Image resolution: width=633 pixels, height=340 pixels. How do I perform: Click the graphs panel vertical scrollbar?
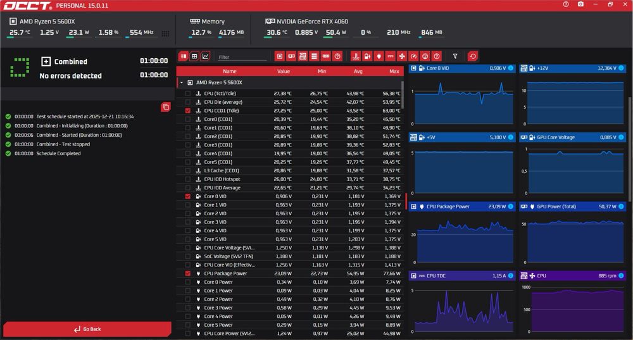click(630, 149)
